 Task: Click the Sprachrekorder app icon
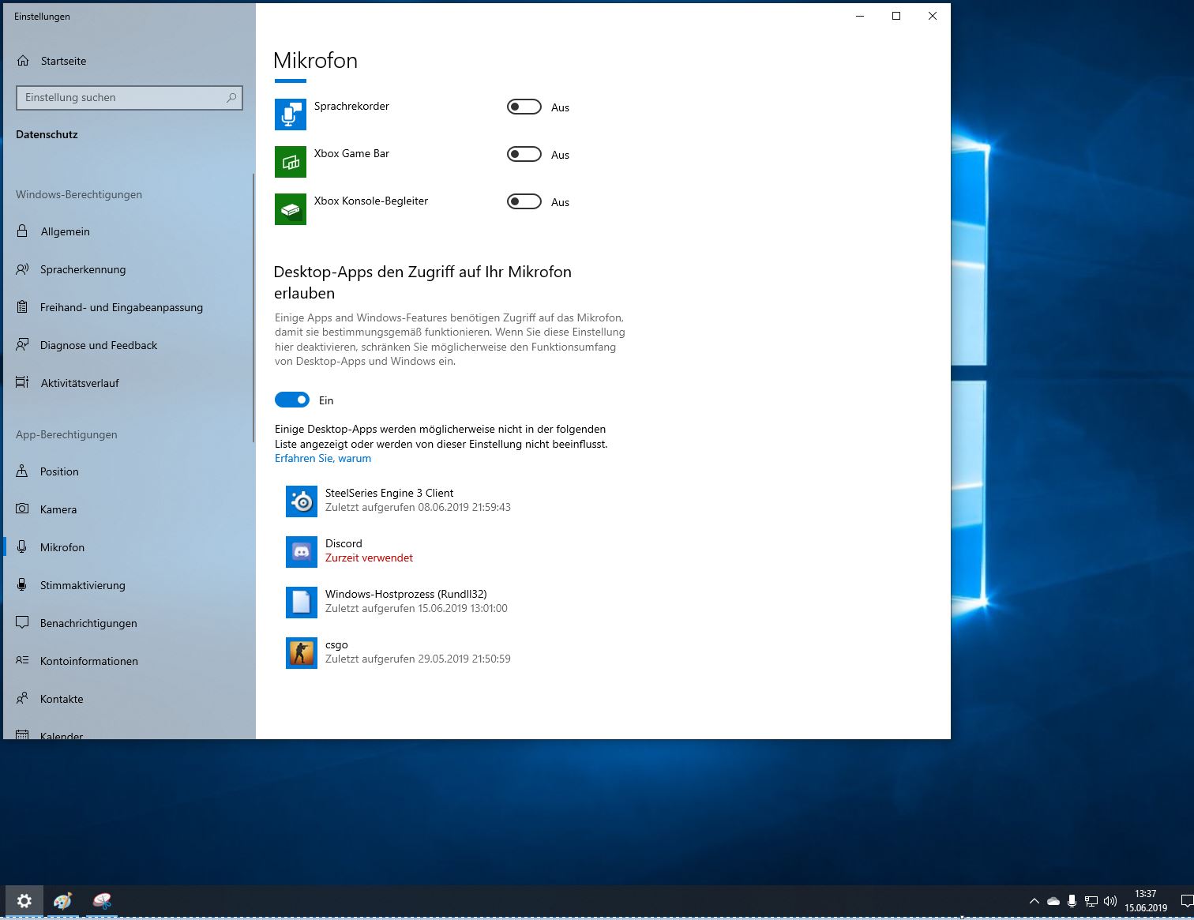pyautogui.click(x=291, y=115)
